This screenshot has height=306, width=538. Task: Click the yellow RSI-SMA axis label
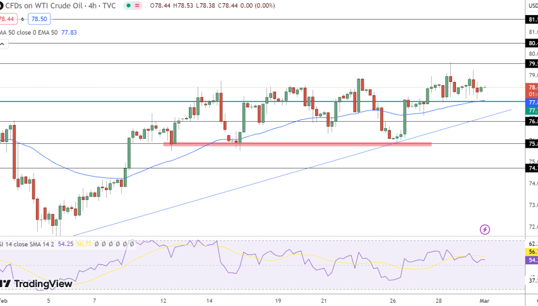coord(532,252)
